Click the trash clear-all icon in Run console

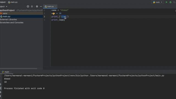click(1, 96)
